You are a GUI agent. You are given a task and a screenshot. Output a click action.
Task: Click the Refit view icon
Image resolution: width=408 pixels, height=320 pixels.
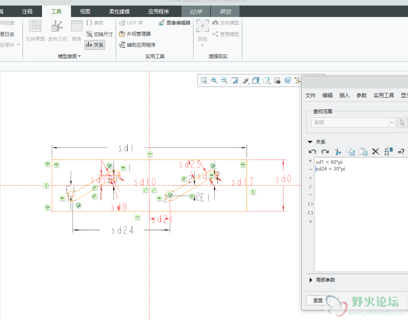[x=204, y=80]
